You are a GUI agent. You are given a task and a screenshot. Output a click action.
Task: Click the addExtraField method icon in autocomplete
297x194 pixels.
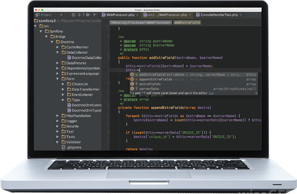[x=132, y=75]
